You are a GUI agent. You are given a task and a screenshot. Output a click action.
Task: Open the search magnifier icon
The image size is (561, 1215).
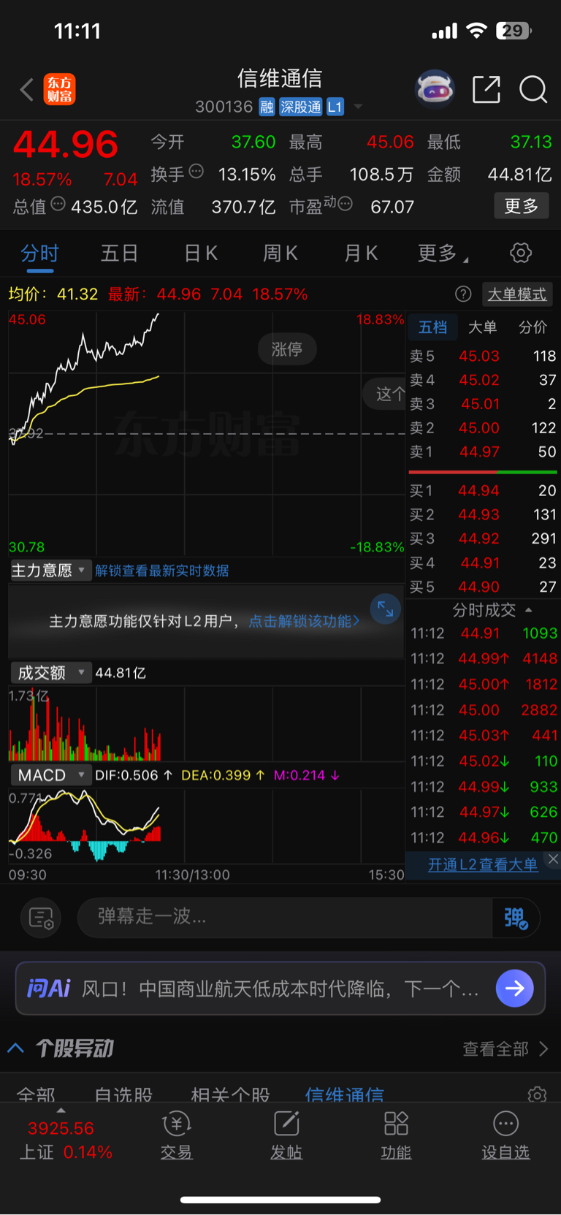[x=533, y=90]
